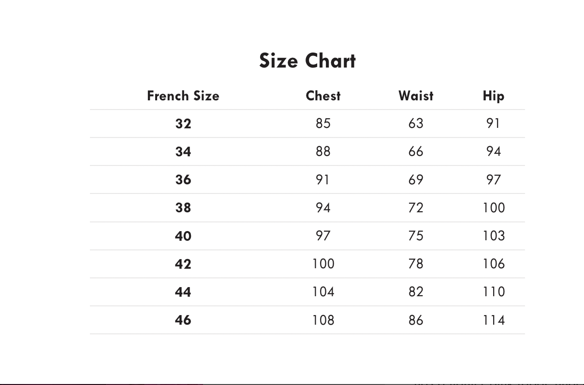The height and width of the screenshot is (385, 584).
Task: Click hip value 106 in size 42 row
Action: click(x=493, y=263)
